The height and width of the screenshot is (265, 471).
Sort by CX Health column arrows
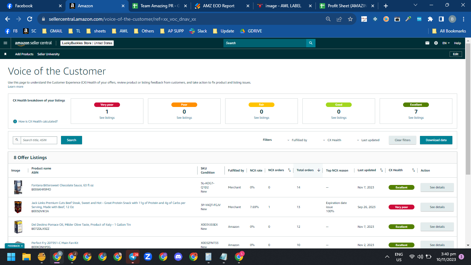[x=413, y=170]
